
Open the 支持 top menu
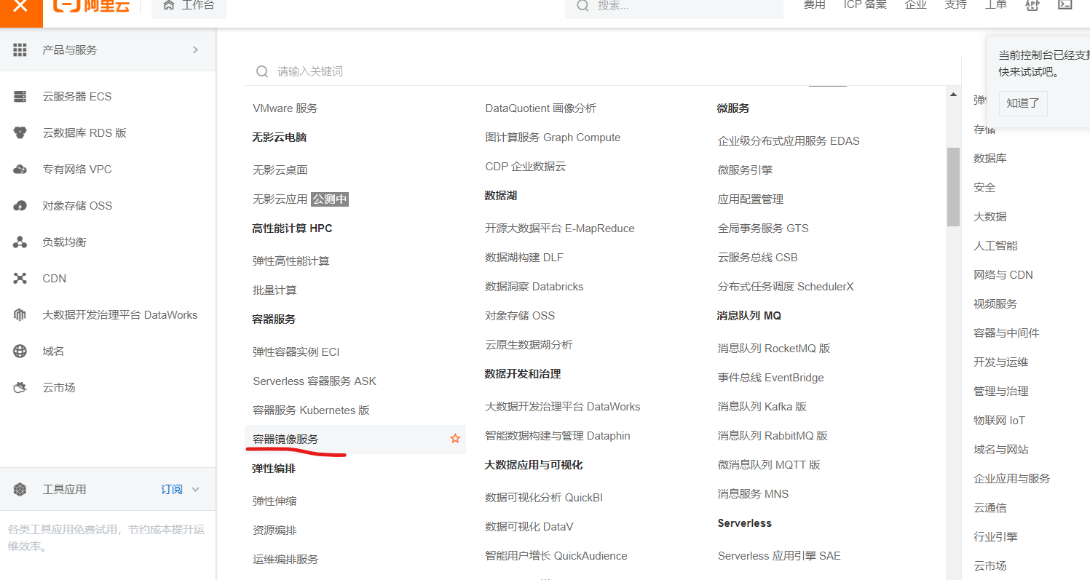pyautogui.click(x=955, y=4)
